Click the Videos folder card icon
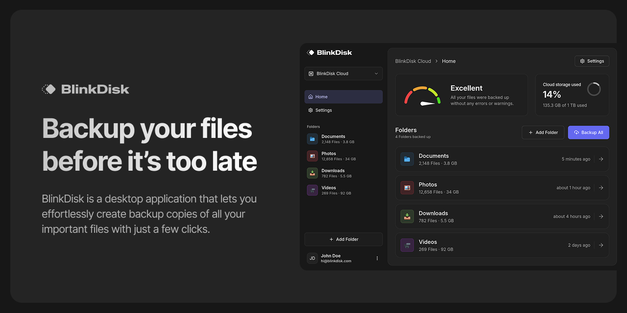The image size is (627, 313). point(407,245)
